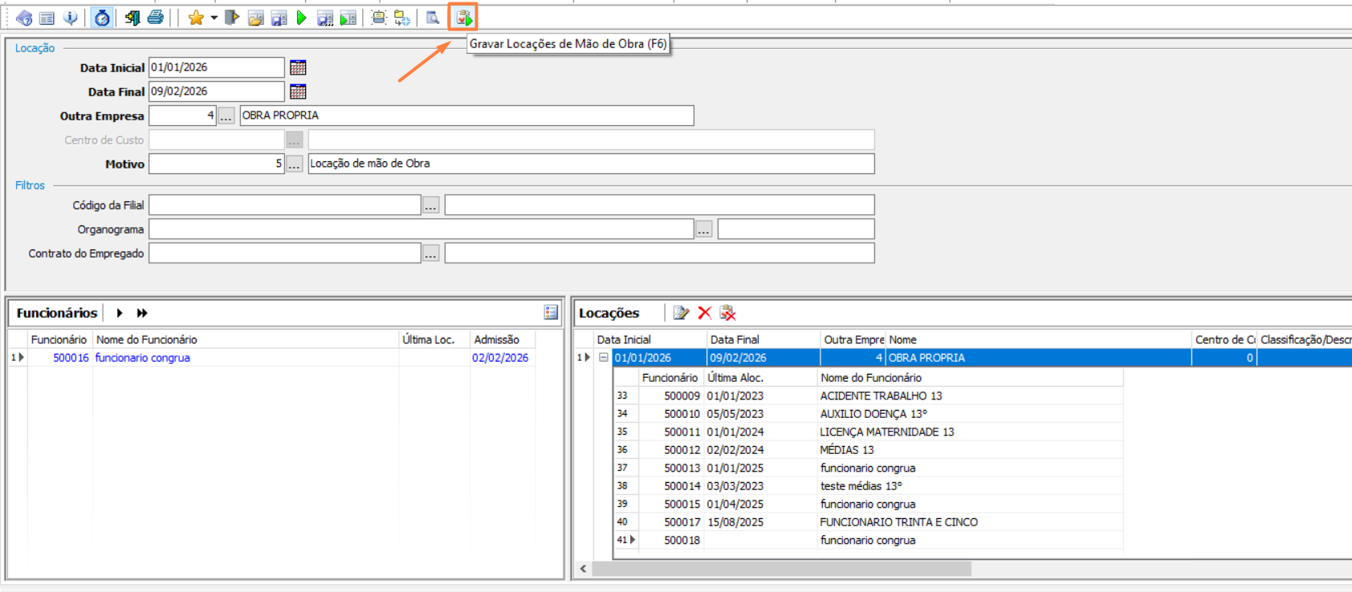Click the magnifier search icon in toolbar
This screenshot has height=592, width=1352.
click(433, 18)
